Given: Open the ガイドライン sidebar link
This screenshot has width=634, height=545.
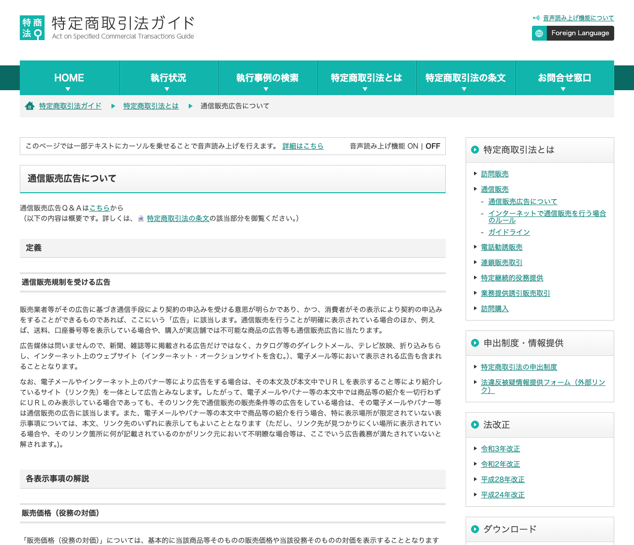Looking at the screenshot, I should [509, 232].
